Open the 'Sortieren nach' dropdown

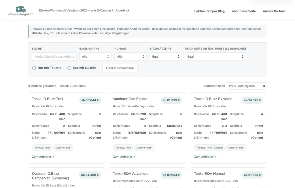click(247, 86)
